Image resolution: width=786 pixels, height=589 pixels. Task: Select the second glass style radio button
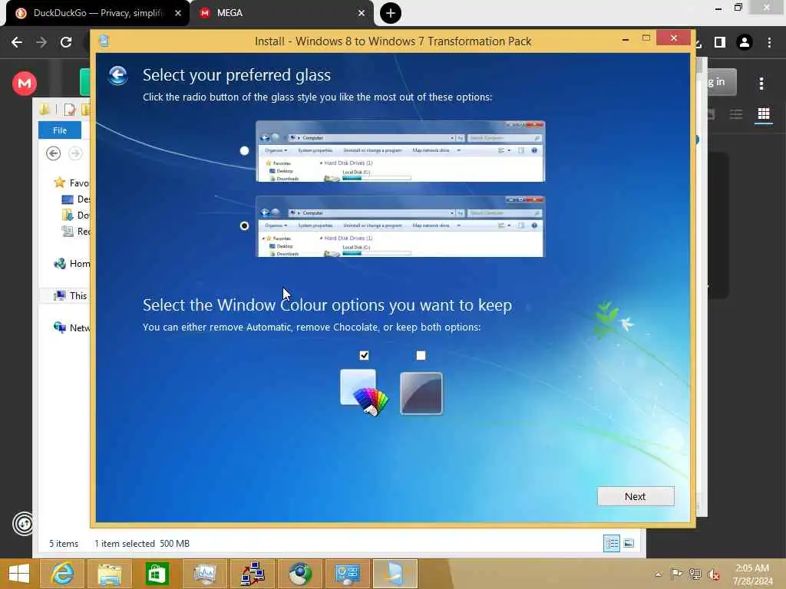(244, 226)
